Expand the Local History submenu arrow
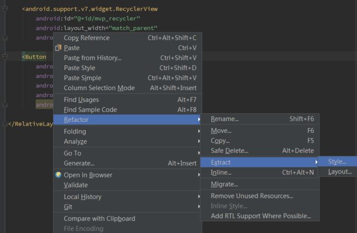This screenshot has width=357, height=233. pos(199,196)
